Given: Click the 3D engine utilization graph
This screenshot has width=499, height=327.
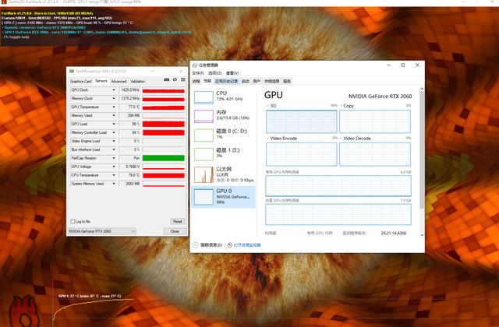Looking at the screenshot, I should click(302, 121).
